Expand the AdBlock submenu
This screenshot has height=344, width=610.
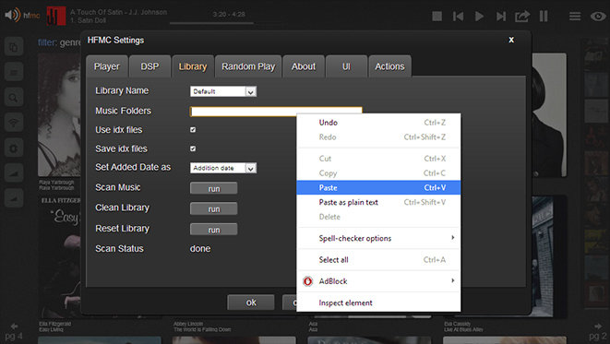378,281
